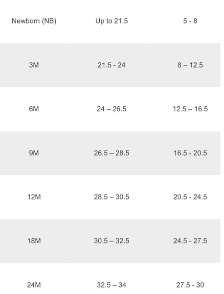Screen dimensions: 224x294
Task: Select the 18M size row label
Action: [34, 241]
